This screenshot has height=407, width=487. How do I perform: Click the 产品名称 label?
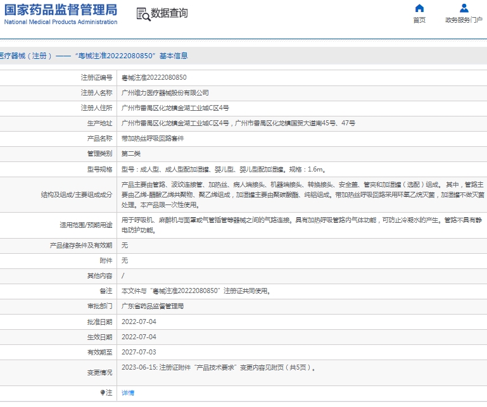coord(99,139)
